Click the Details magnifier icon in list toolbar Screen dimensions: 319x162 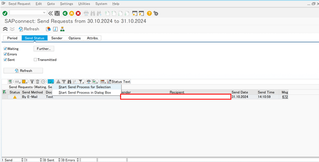click(10, 82)
